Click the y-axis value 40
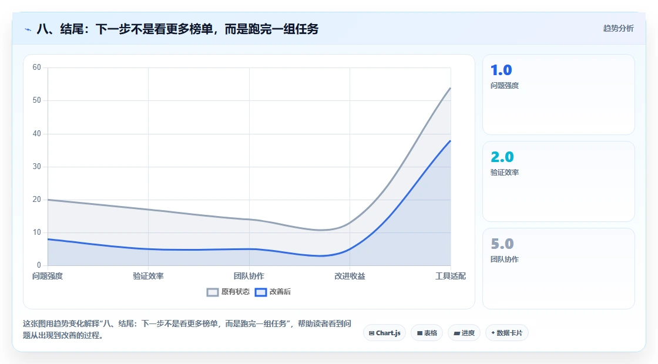Image resolution: width=658 pixels, height=364 pixels. coord(37,134)
